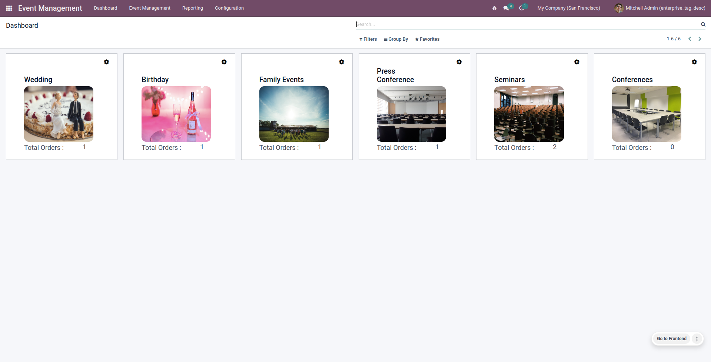Click the Family Events field thumbnail
The width and height of the screenshot is (711, 362).
pos(294,114)
